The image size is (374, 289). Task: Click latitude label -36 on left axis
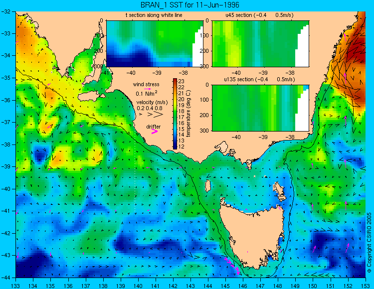coord(5,100)
